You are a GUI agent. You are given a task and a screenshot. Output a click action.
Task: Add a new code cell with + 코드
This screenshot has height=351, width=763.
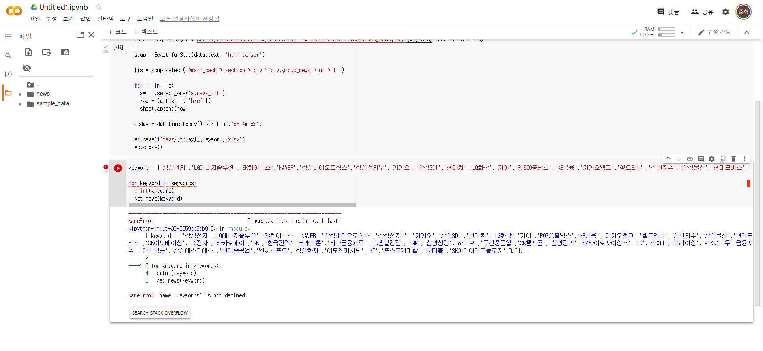[117, 32]
